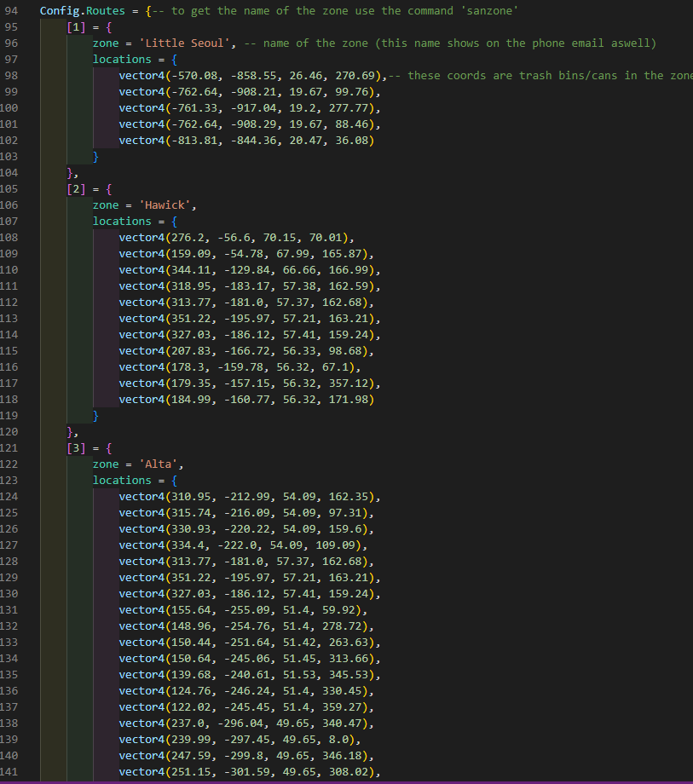Click the vector4 starting with -813.81
Viewport: 693px width, 784px height.
coord(245,141)
